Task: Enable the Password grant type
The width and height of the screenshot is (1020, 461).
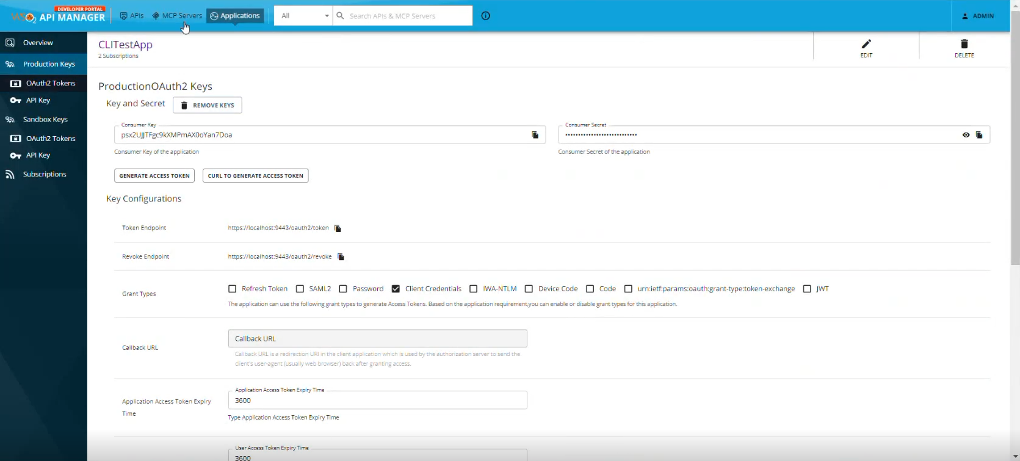Action: 343,289
